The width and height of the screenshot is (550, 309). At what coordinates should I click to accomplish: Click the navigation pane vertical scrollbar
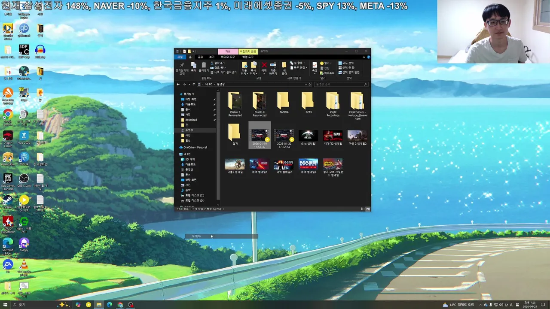pyautogui.click(x=219, y=146)
